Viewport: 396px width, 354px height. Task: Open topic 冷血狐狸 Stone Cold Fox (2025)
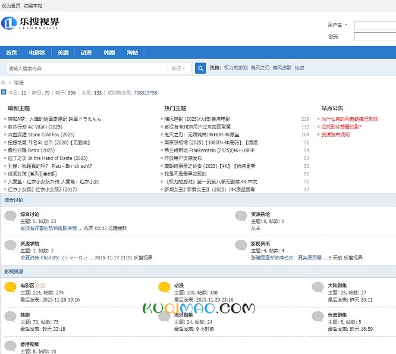click(x=41, y=134)
